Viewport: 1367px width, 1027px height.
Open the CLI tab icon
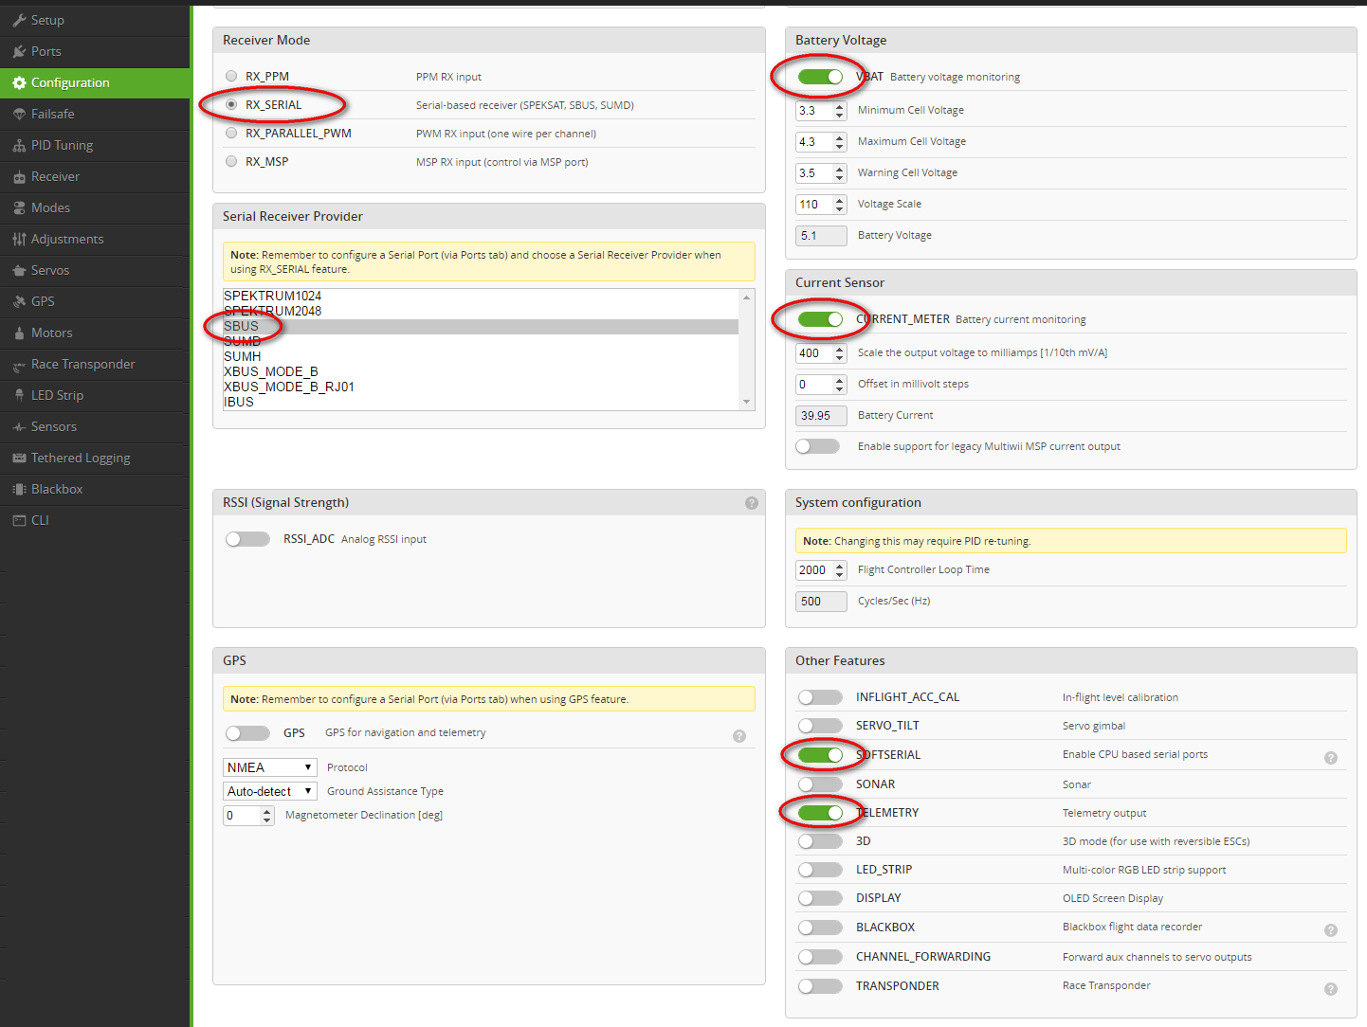pyautogui.click(x=19, y=520)
